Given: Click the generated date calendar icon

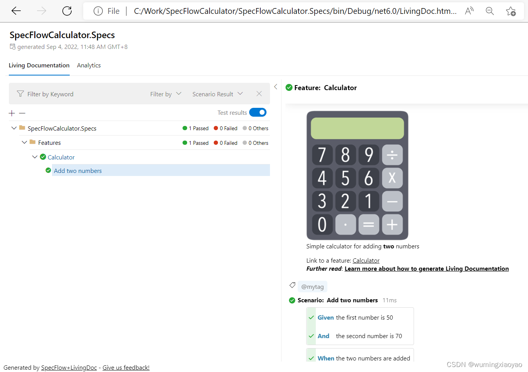Looking at the screenshot, I should pyautogui.click(x=13, y=47).
